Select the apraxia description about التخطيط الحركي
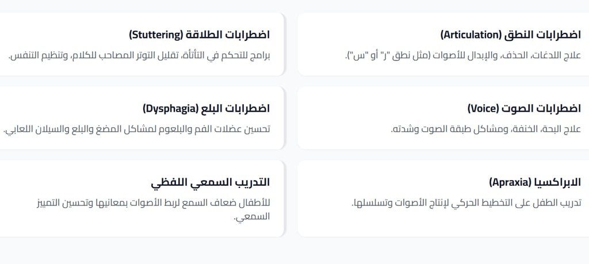The image size is (589, 264). coord(466,203)
